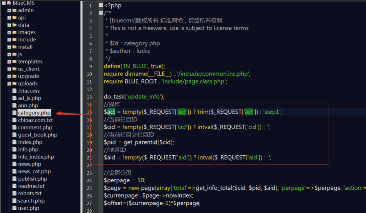Click the comment.php file icon
Image resolution: width=366 pixels, height=213 pixels.
click(x=14, y=128)
